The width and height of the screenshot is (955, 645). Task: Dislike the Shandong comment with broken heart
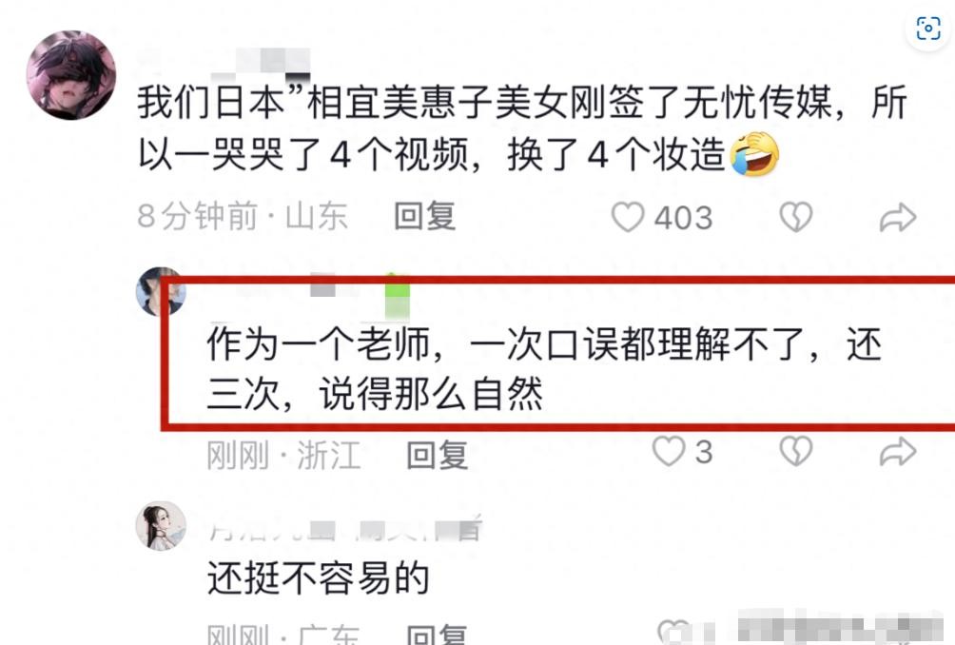coord(796,217)
